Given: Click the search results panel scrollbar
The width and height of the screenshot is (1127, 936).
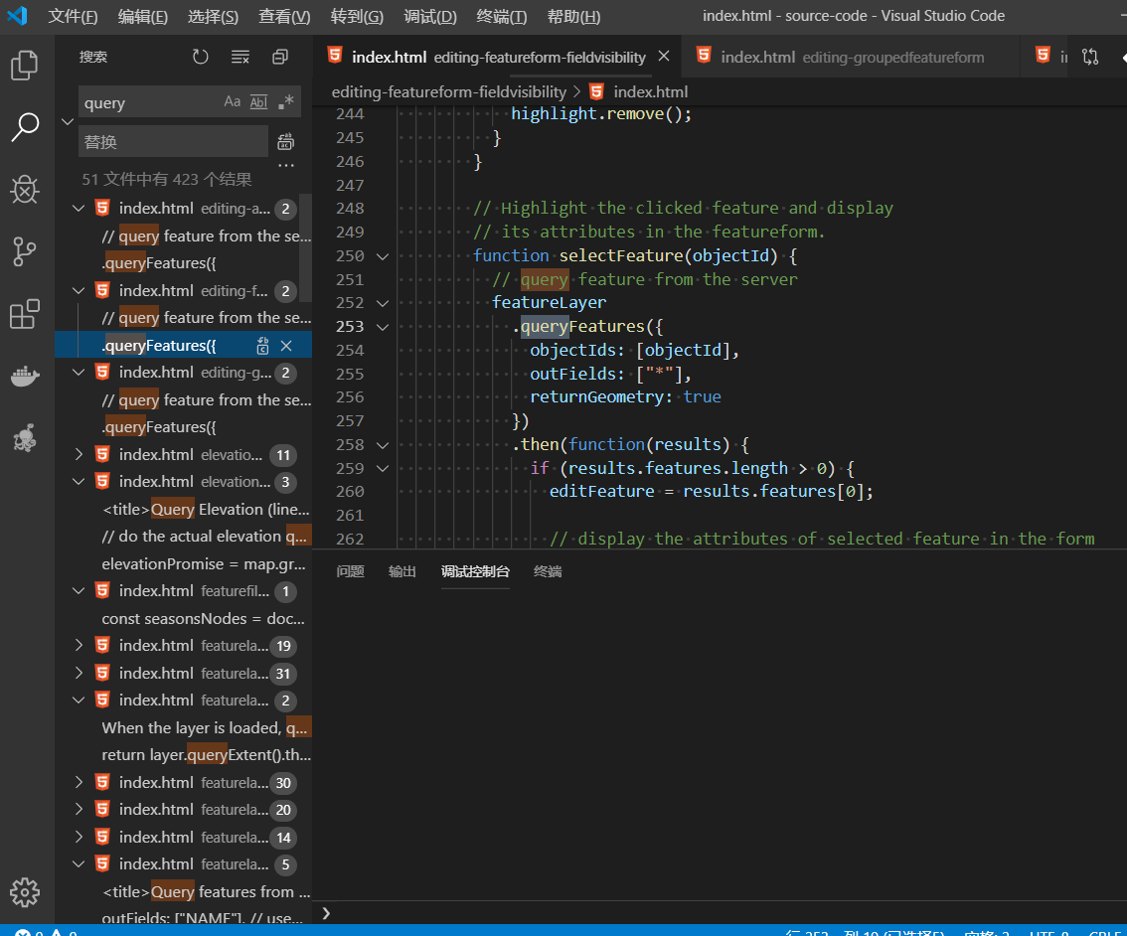Looking at the screenshot, I should point(307,247).
